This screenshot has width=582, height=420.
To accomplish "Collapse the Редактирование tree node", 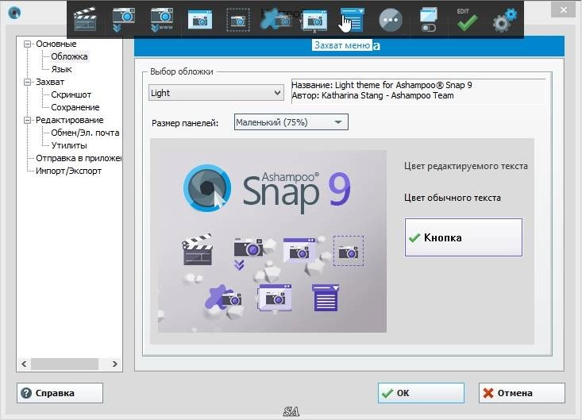I will click(27, 120).
